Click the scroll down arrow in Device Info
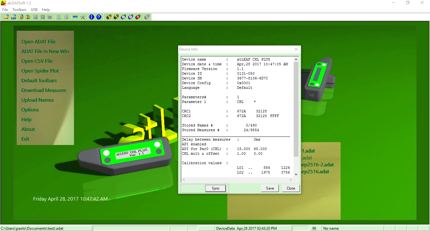The width and height of the screenshot is (430, 231). 296,175
